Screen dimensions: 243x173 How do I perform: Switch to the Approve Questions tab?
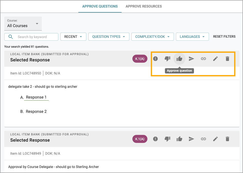[100, 6]
